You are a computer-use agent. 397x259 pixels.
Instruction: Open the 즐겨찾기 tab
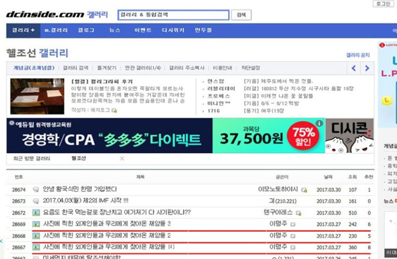tap(106, 68)
